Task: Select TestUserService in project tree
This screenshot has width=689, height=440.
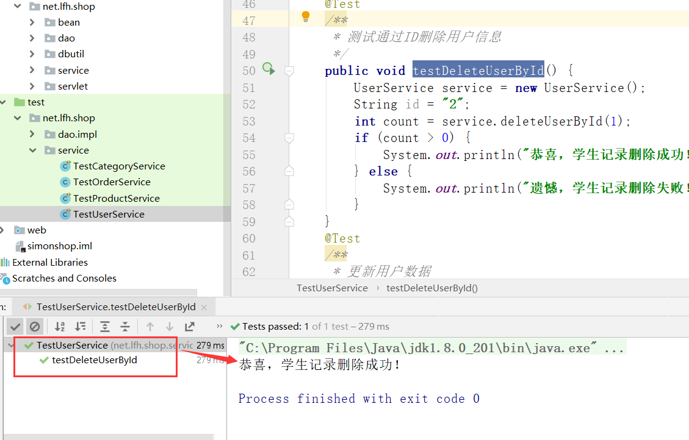Action: (109, 214)
